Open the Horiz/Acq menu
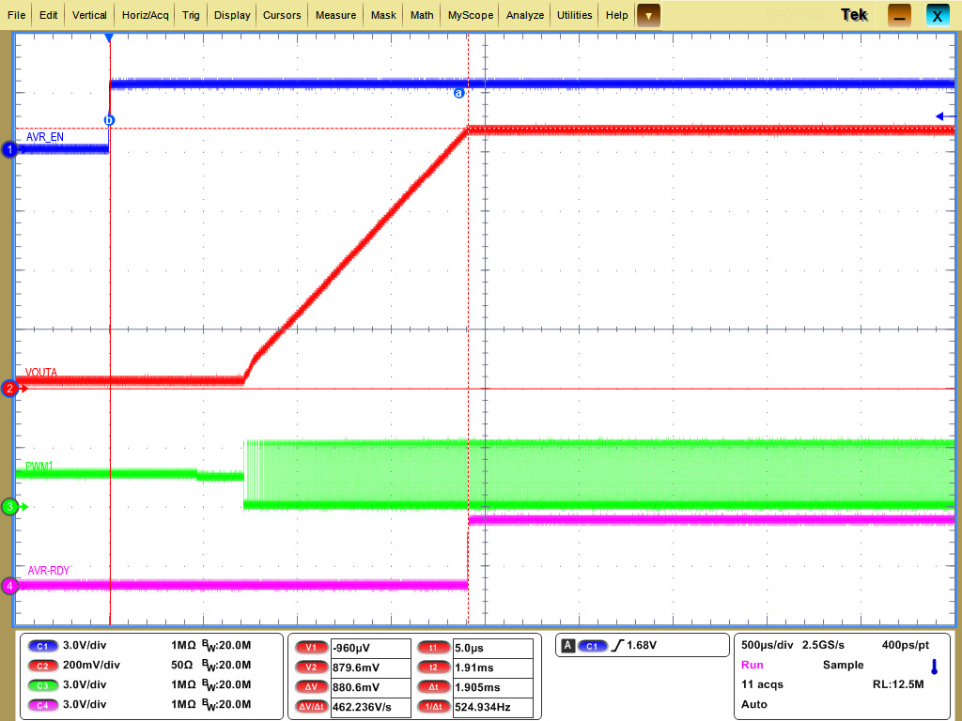 click(x=144, y=15)
